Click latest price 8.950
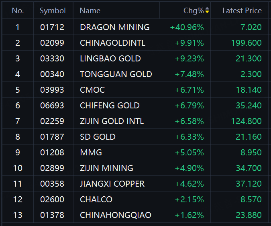Viewport: 271px width, 226px height. [x=251, y=153]
